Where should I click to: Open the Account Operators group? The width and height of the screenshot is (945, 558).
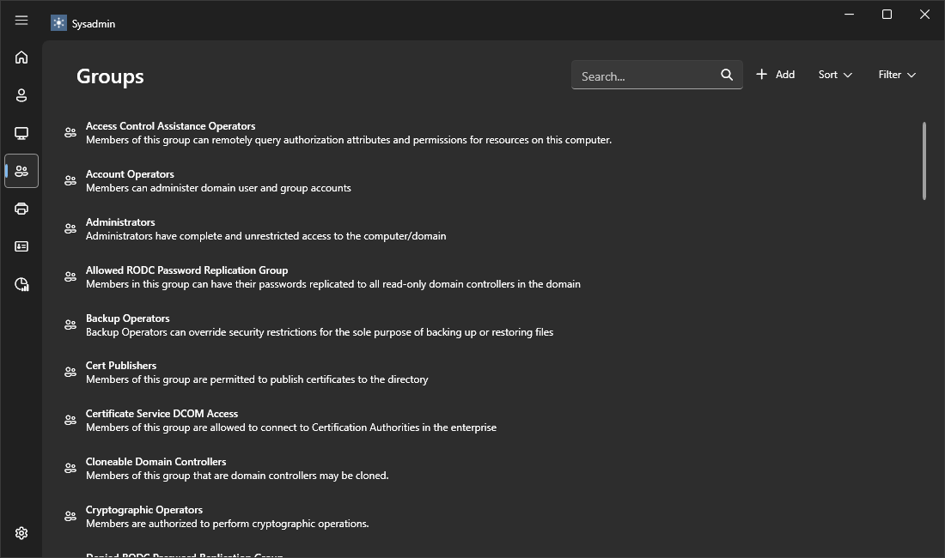click(x=130, y=174)
